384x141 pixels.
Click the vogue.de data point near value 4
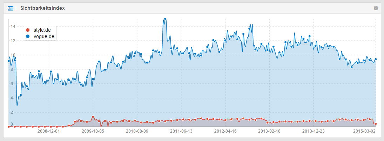(21, 95)
